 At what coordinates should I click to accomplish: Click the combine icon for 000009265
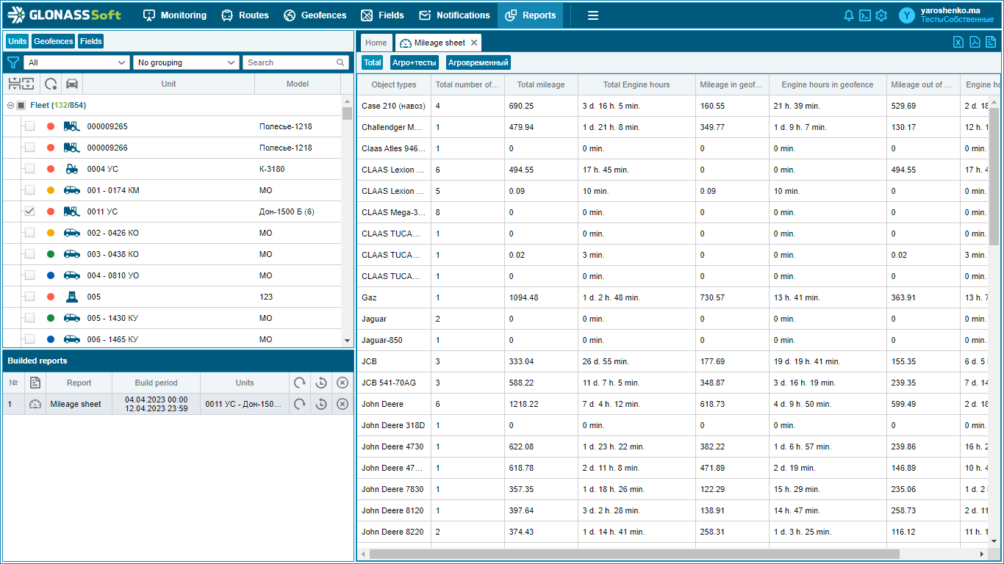click(71, 126)
